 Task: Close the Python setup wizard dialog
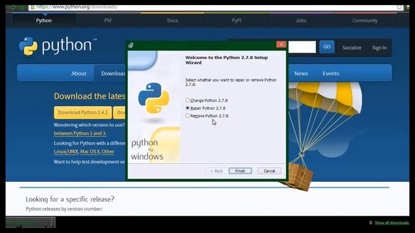pyautogui.click(x=281, y=45)
